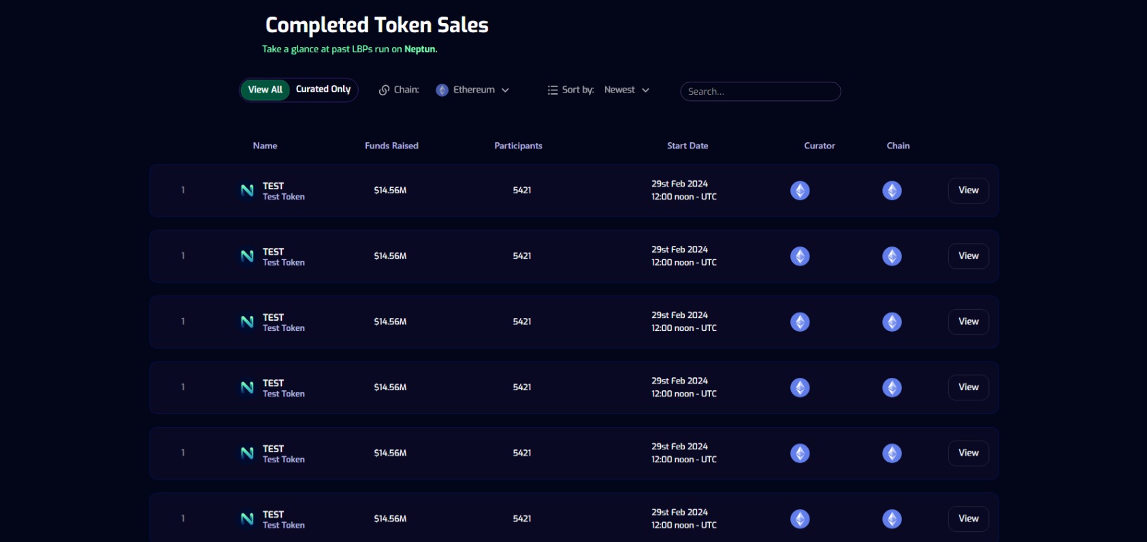Click the View button in the first row
This screenshot has height=542, width=1147.
pos(968,191)
